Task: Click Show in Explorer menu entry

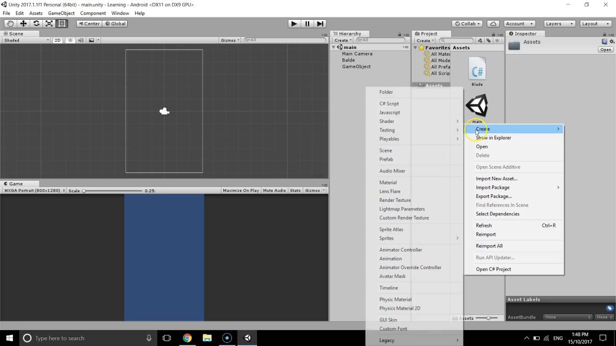Action: tap(493, 138)
